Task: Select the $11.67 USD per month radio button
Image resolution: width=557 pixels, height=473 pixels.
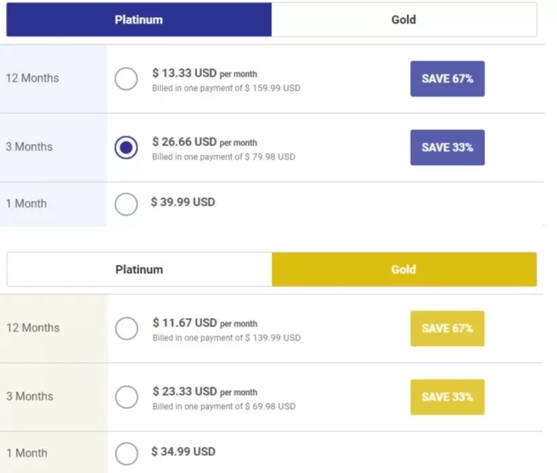Action: point(126,328)
